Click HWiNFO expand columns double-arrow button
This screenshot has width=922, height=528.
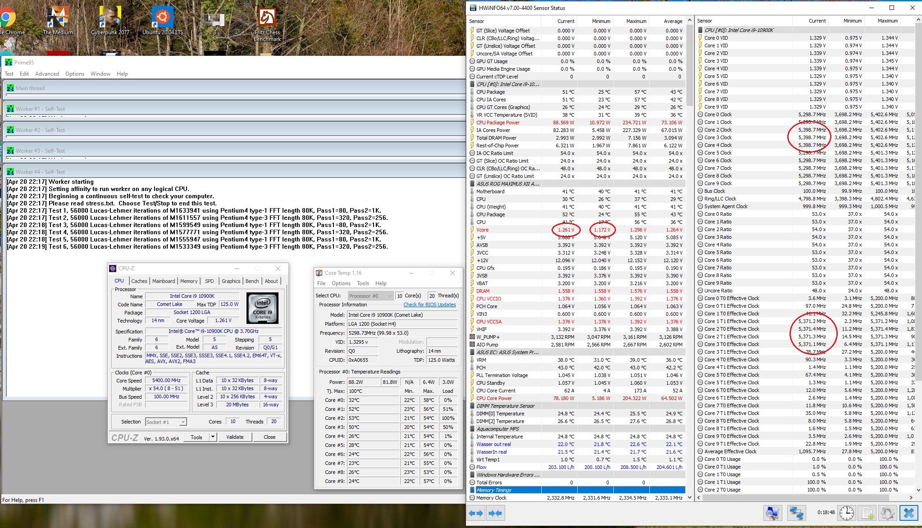476,513
